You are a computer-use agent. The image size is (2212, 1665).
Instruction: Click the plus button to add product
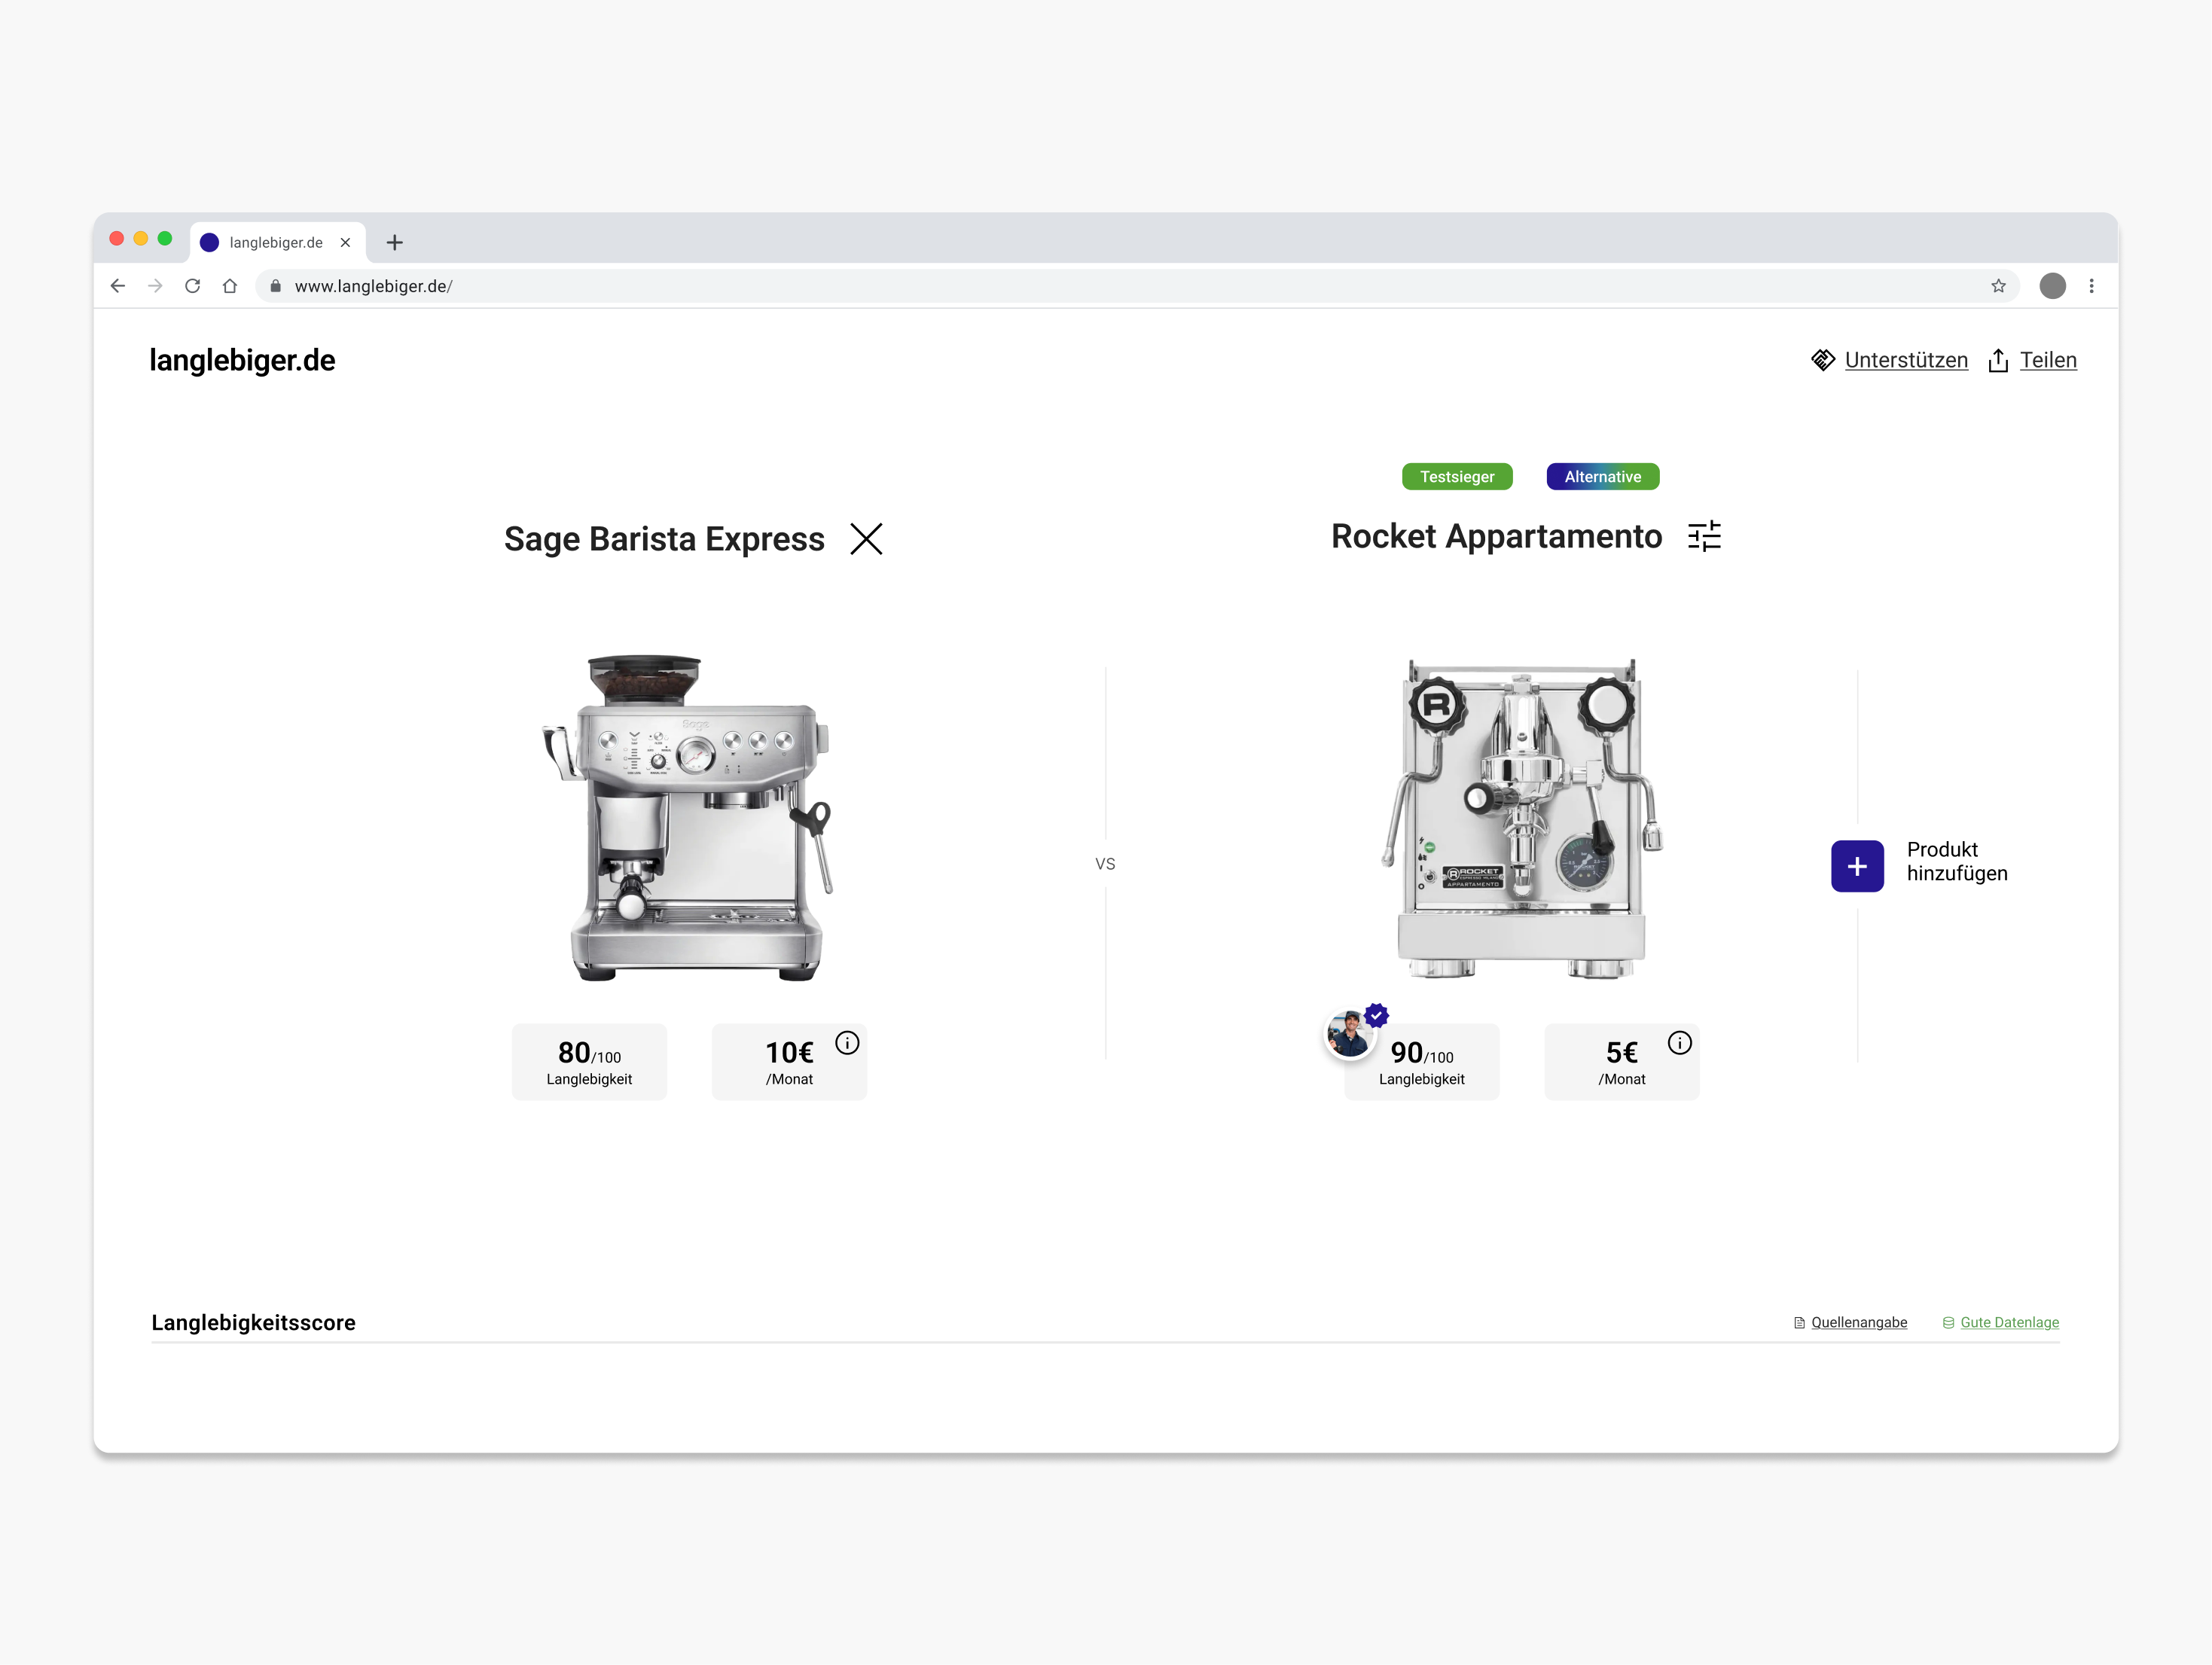point(1857,866)
